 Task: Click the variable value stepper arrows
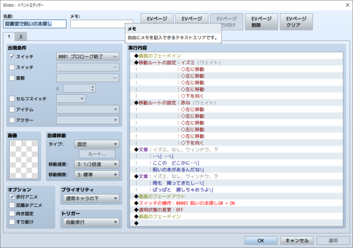click(x=93, y=88)
